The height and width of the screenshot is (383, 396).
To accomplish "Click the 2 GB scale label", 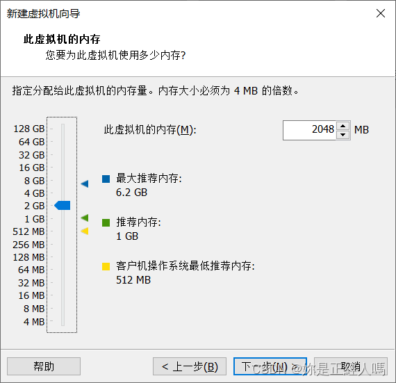I will 34,206.
